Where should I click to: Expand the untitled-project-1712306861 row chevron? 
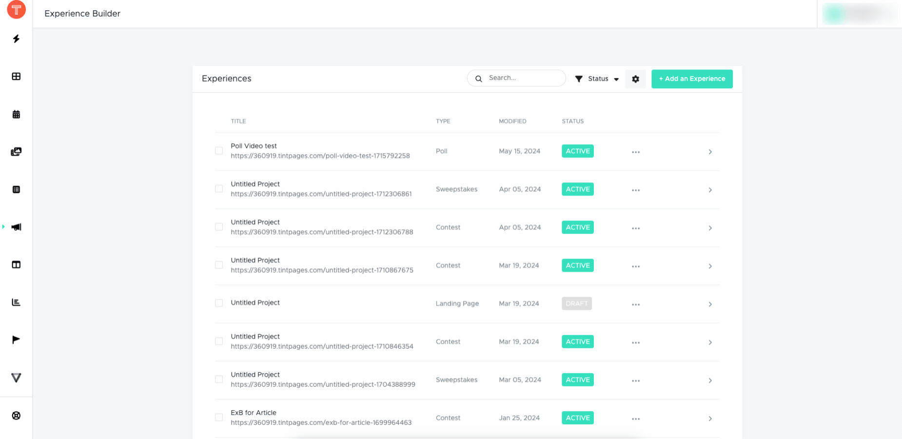[710, 190]
